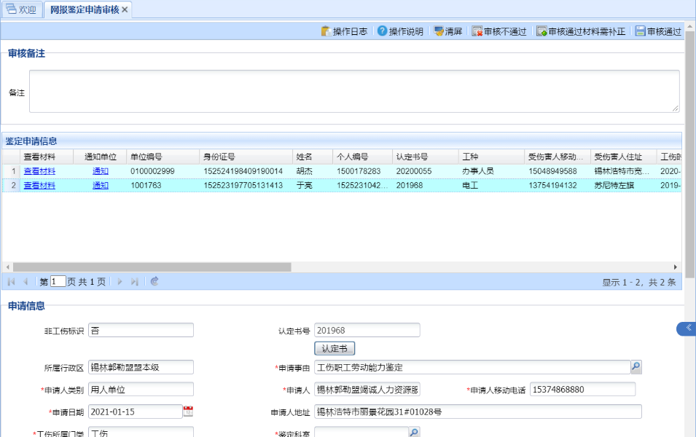Click 通知 link in 胡杰's row
This screenshot has width=696, height=437.
(x=101, y=171)
